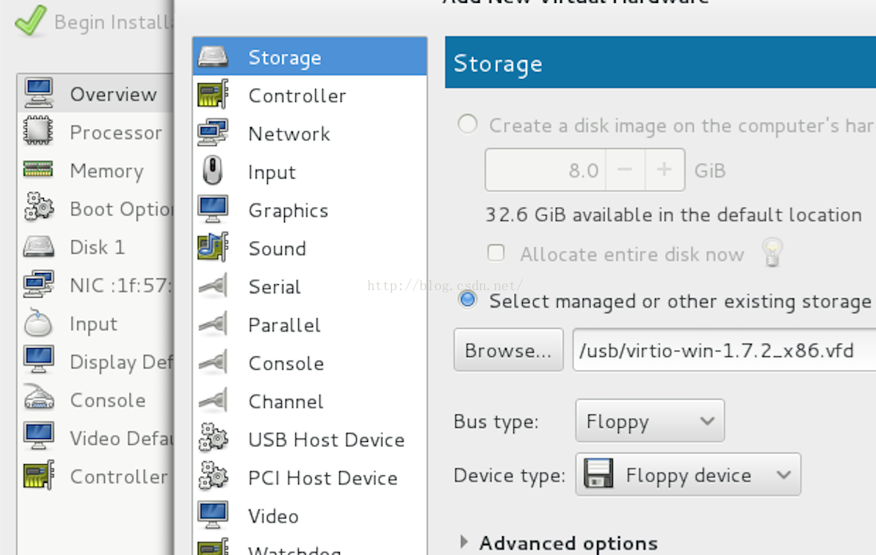Increase disk size with plus stepper
The image size is (876, 555).
tap(664, 170)
